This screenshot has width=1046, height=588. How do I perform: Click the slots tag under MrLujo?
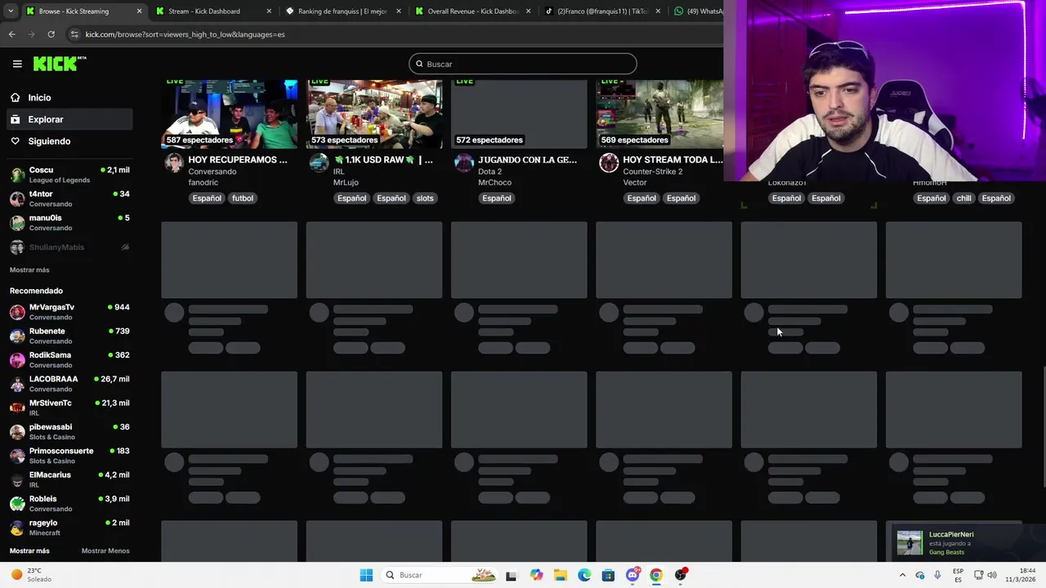click(x=425, y=198)
